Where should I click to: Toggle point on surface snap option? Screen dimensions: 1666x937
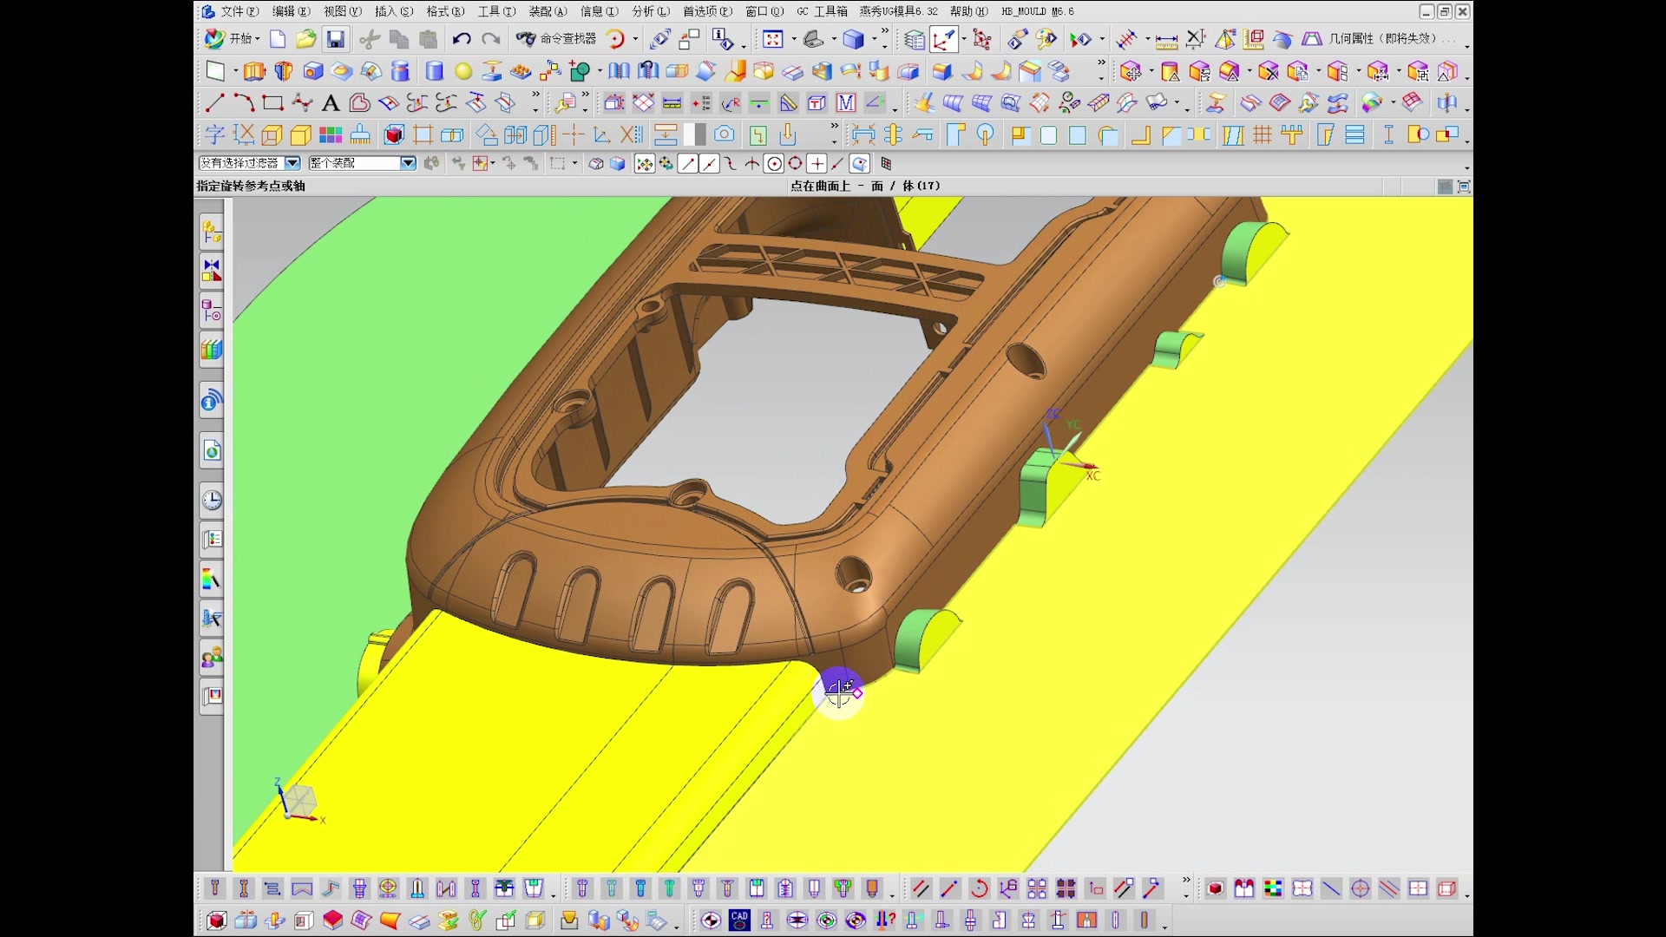click(x=859, y=163)
